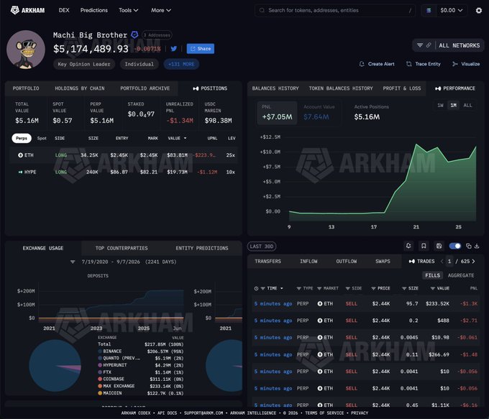Set performance range to 1M
489x419 pixels.
tap(454, 106)
